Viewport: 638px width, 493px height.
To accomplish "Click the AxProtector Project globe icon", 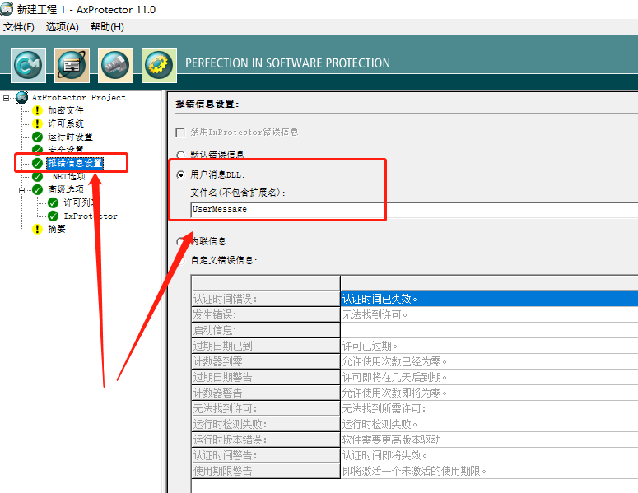I will (21, 98).
